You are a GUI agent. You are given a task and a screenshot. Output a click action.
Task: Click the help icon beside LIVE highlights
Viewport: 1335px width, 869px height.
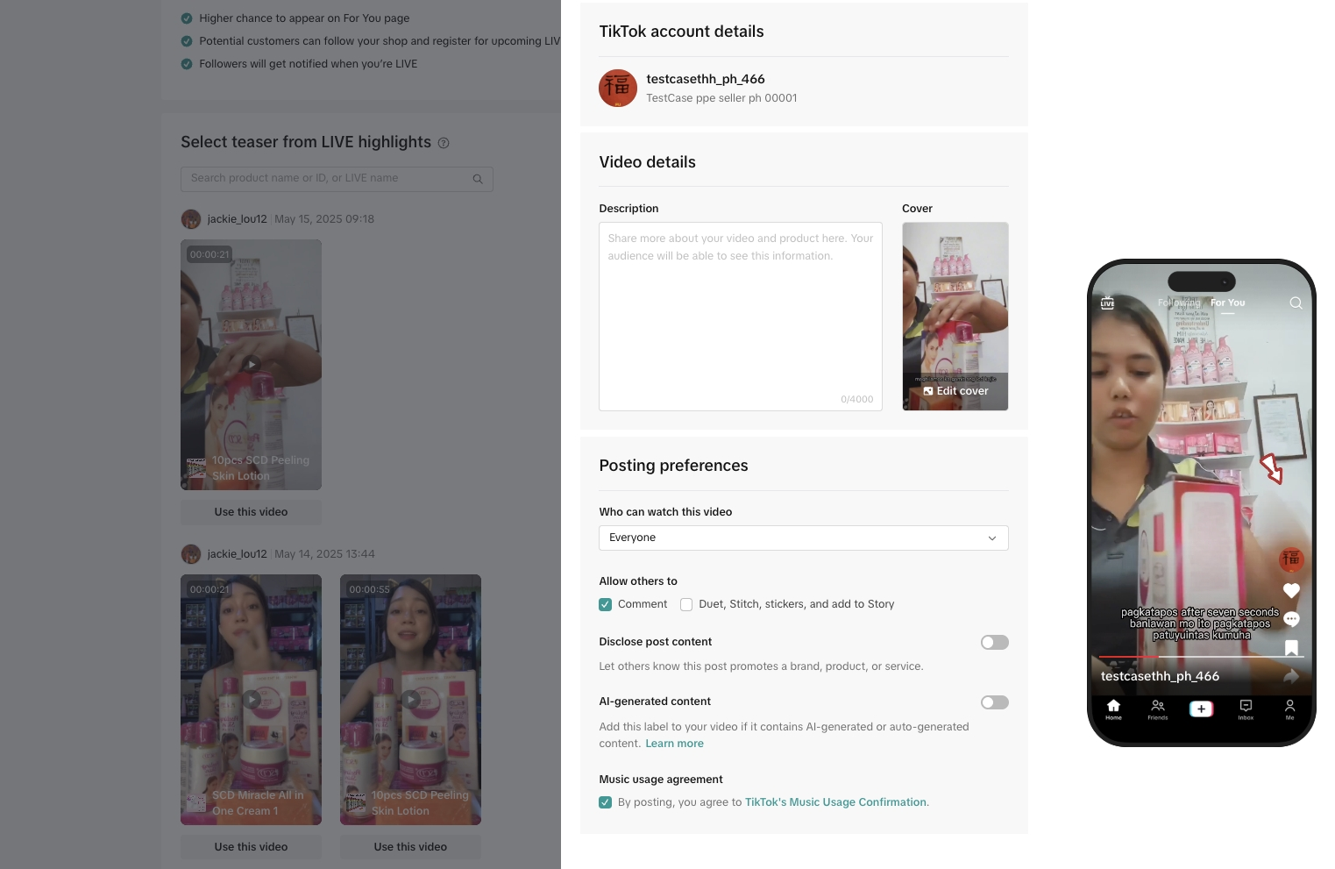[x=444, y=143]
